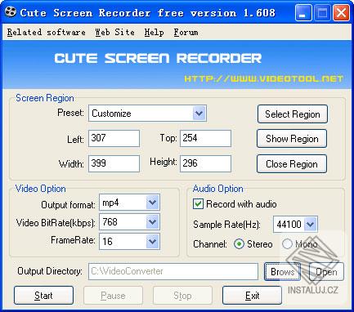Click the Select Region button
The image size is (354, 312).
tap(293, 114)
